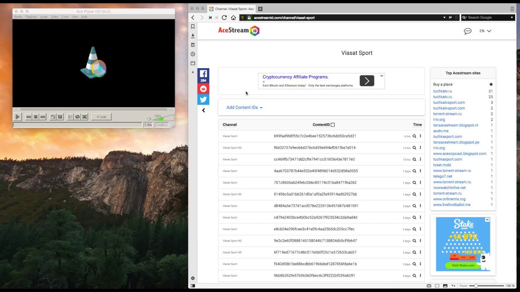This screenshot has width=520, height=292.
Task: Share page on Reddit
Action: (x=204, y=89)
